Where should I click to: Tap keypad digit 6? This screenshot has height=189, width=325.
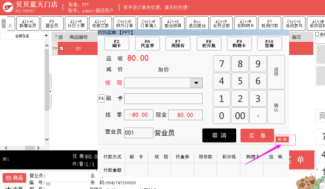(x=258, y=81)
